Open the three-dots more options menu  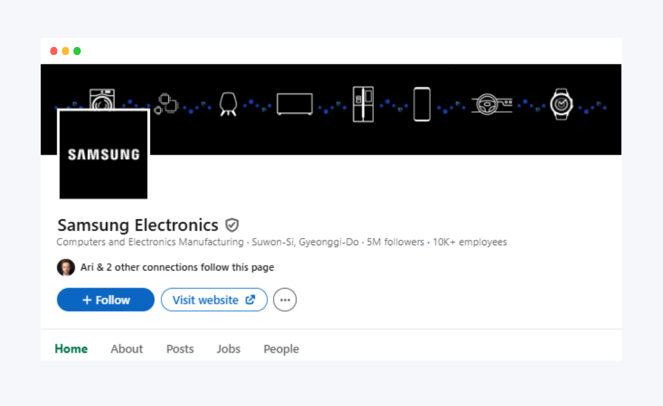(284, 299)
